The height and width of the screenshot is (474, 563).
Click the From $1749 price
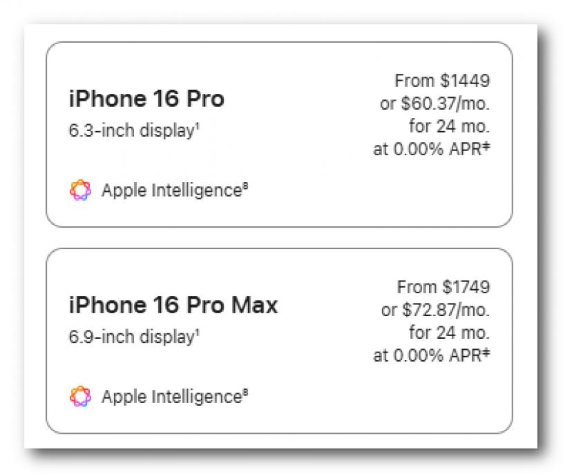click(443, 286)
